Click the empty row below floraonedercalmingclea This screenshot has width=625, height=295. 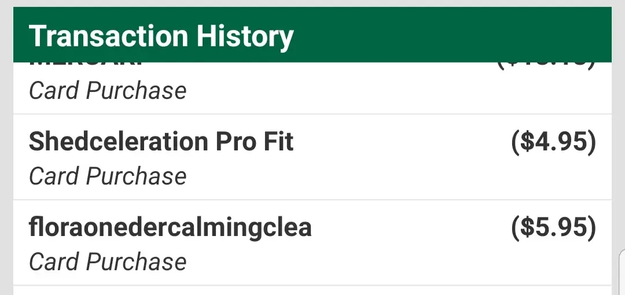312,290
